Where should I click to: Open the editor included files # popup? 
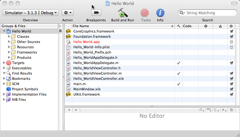[x=224, y=110]
